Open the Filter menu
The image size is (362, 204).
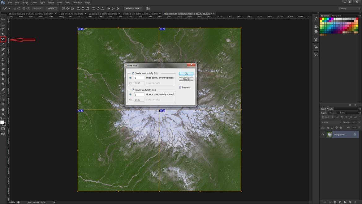tap(60, 2)
